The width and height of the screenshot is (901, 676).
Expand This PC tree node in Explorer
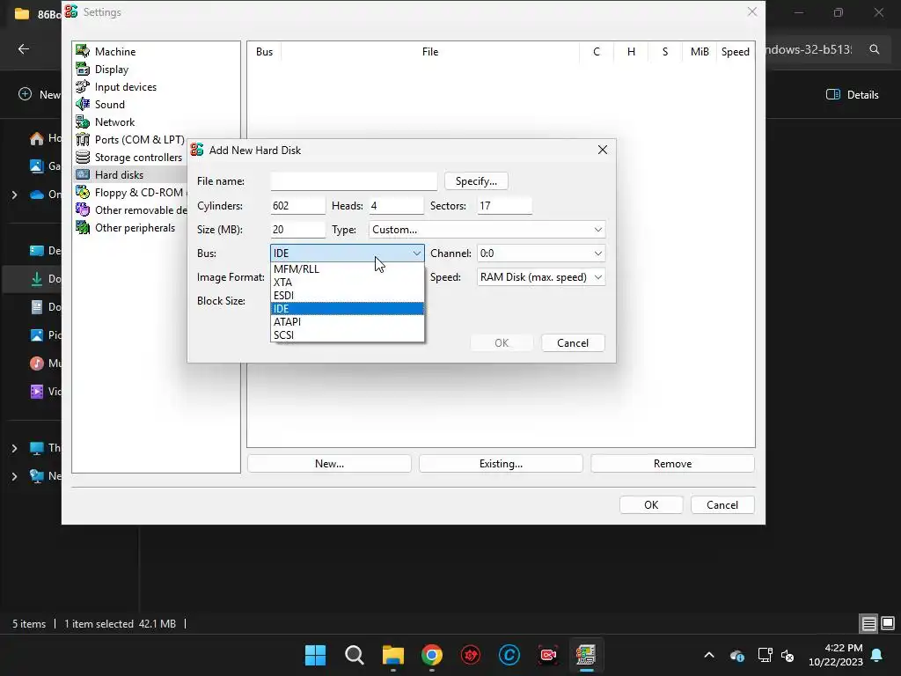(14, 448)
